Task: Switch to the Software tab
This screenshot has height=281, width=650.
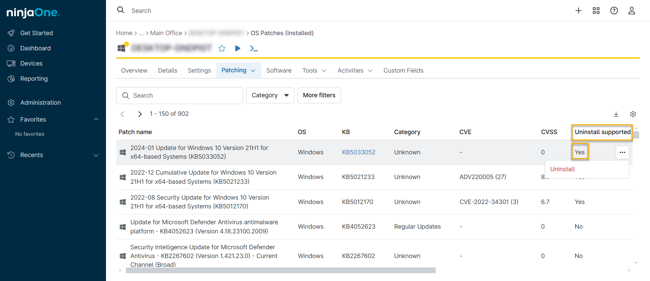Action: click(x=279, y=71)
